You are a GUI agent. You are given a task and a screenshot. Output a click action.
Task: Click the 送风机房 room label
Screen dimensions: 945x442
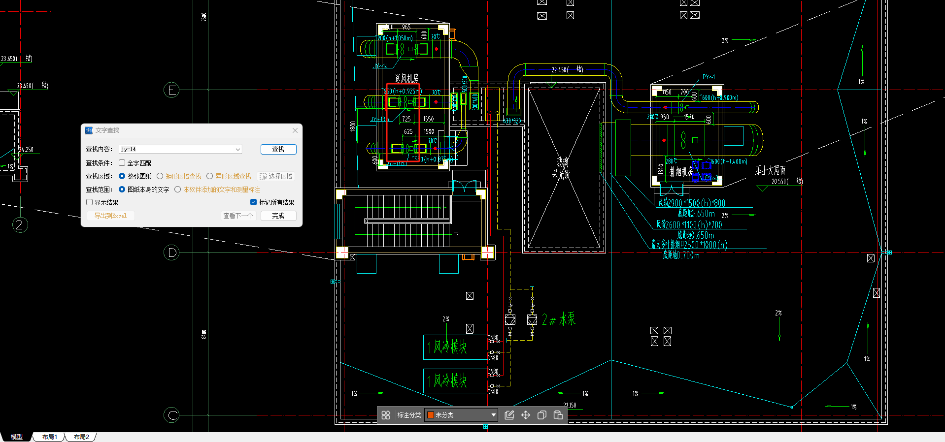406,78
